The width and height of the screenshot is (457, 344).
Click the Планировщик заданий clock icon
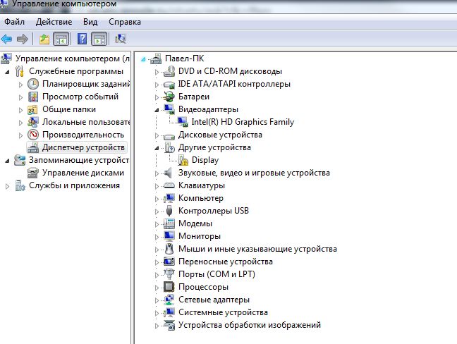[x=33, y=84]
